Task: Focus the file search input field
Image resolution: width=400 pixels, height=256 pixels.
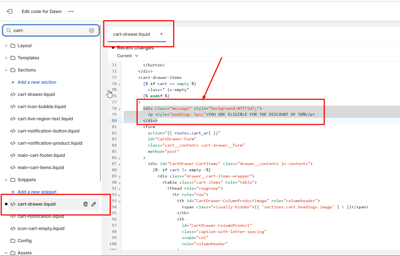Action: pos(51,30)
